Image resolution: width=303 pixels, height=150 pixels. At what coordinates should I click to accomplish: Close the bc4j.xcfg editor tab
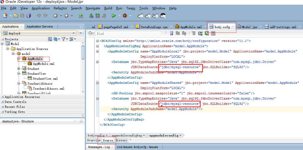[233, 26]
